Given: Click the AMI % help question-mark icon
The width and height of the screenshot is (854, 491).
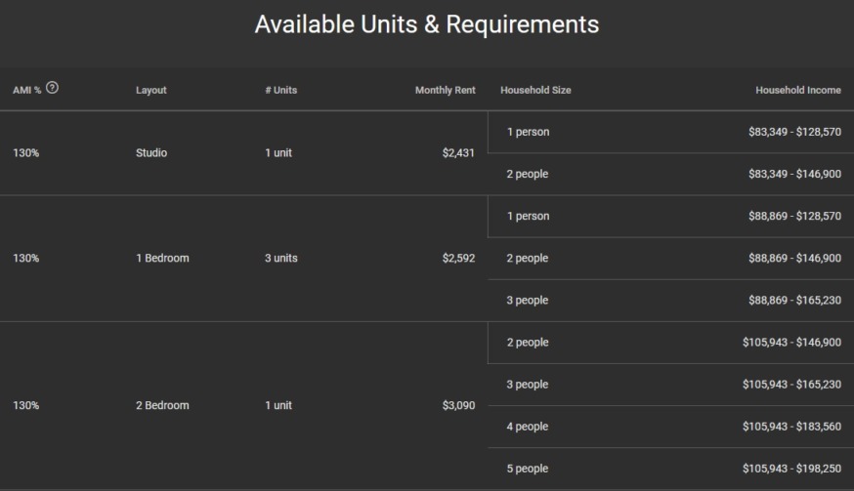Looking at the screenshot, I should click(52, 90).
